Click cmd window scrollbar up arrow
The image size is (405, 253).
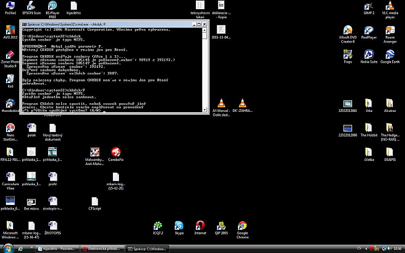tap(205, 30)
